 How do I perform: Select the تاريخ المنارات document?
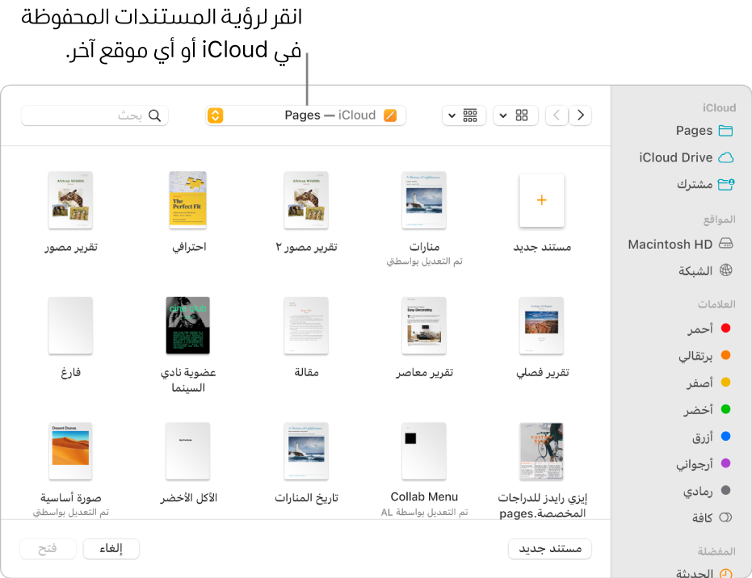(306, 451)
